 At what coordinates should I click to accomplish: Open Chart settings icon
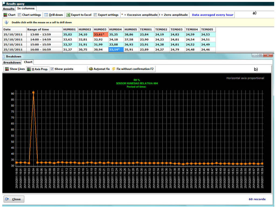pos(19,15)
